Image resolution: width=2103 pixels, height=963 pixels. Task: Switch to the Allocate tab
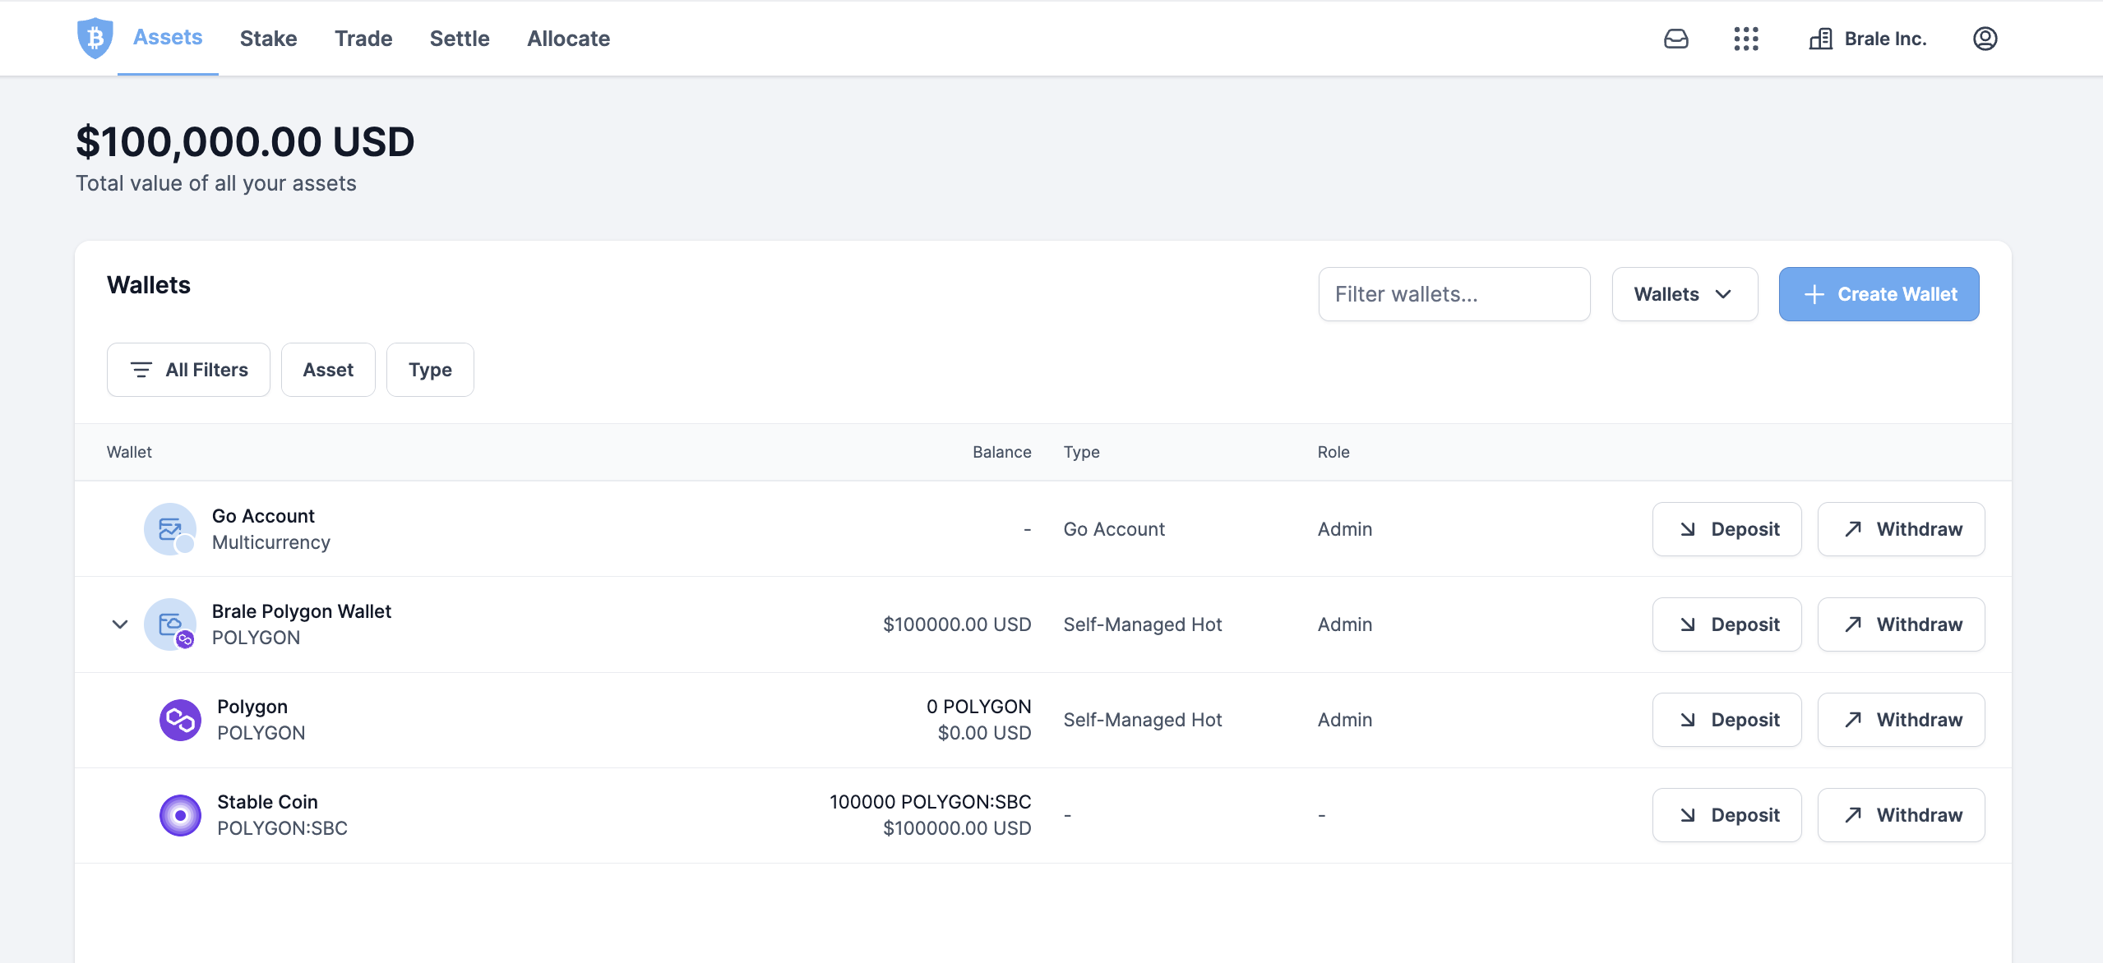coord(568,39)
